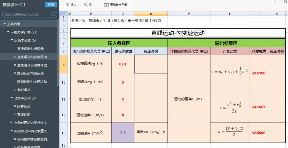288x148 pixels.
Task: Collapse the 一般力学计算 (91) node
Action: [8, 32]
